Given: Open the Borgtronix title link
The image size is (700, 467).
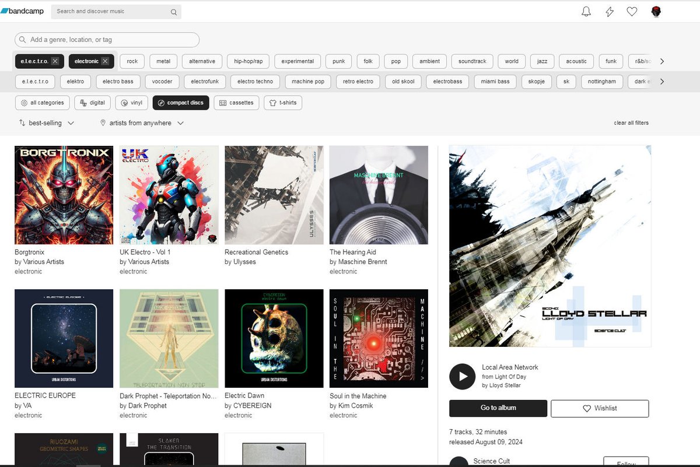Looking at the screenshot, I should tap(29, 252).
